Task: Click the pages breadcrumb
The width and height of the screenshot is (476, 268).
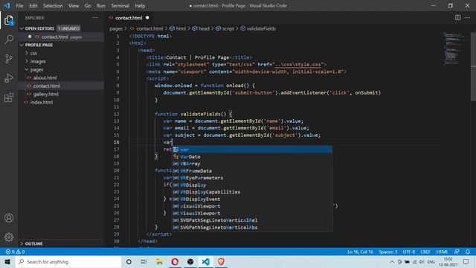Action: pos(116,28)
